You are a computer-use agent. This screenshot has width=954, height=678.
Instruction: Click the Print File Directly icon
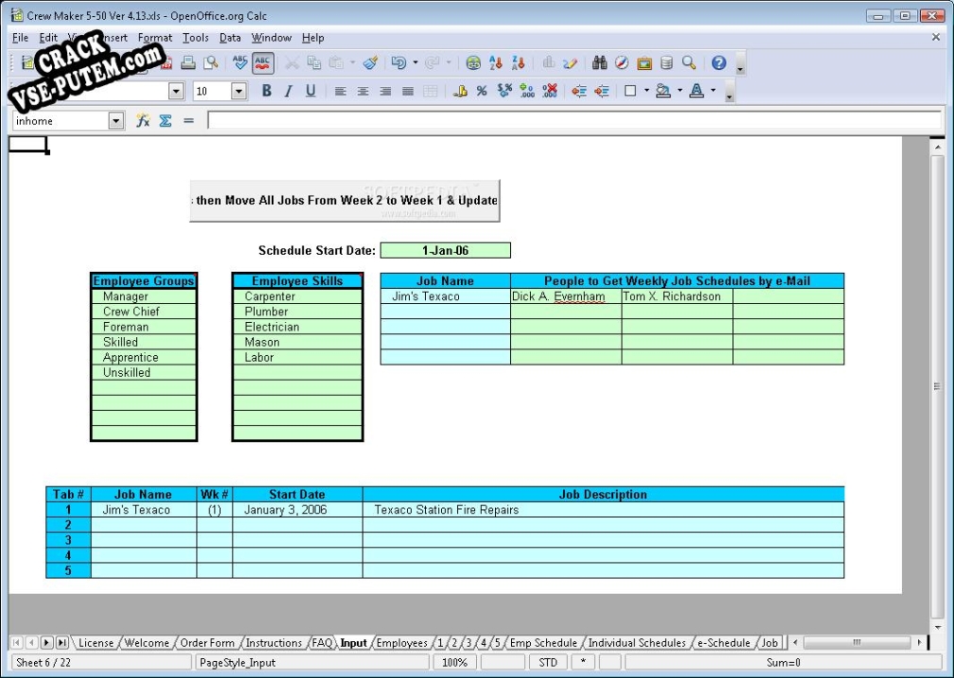click(188, 62)
